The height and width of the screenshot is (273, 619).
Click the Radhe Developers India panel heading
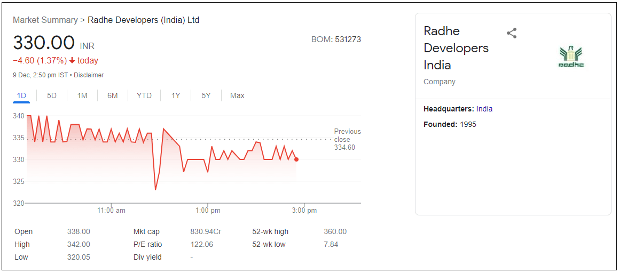click(x=456, y=47)
